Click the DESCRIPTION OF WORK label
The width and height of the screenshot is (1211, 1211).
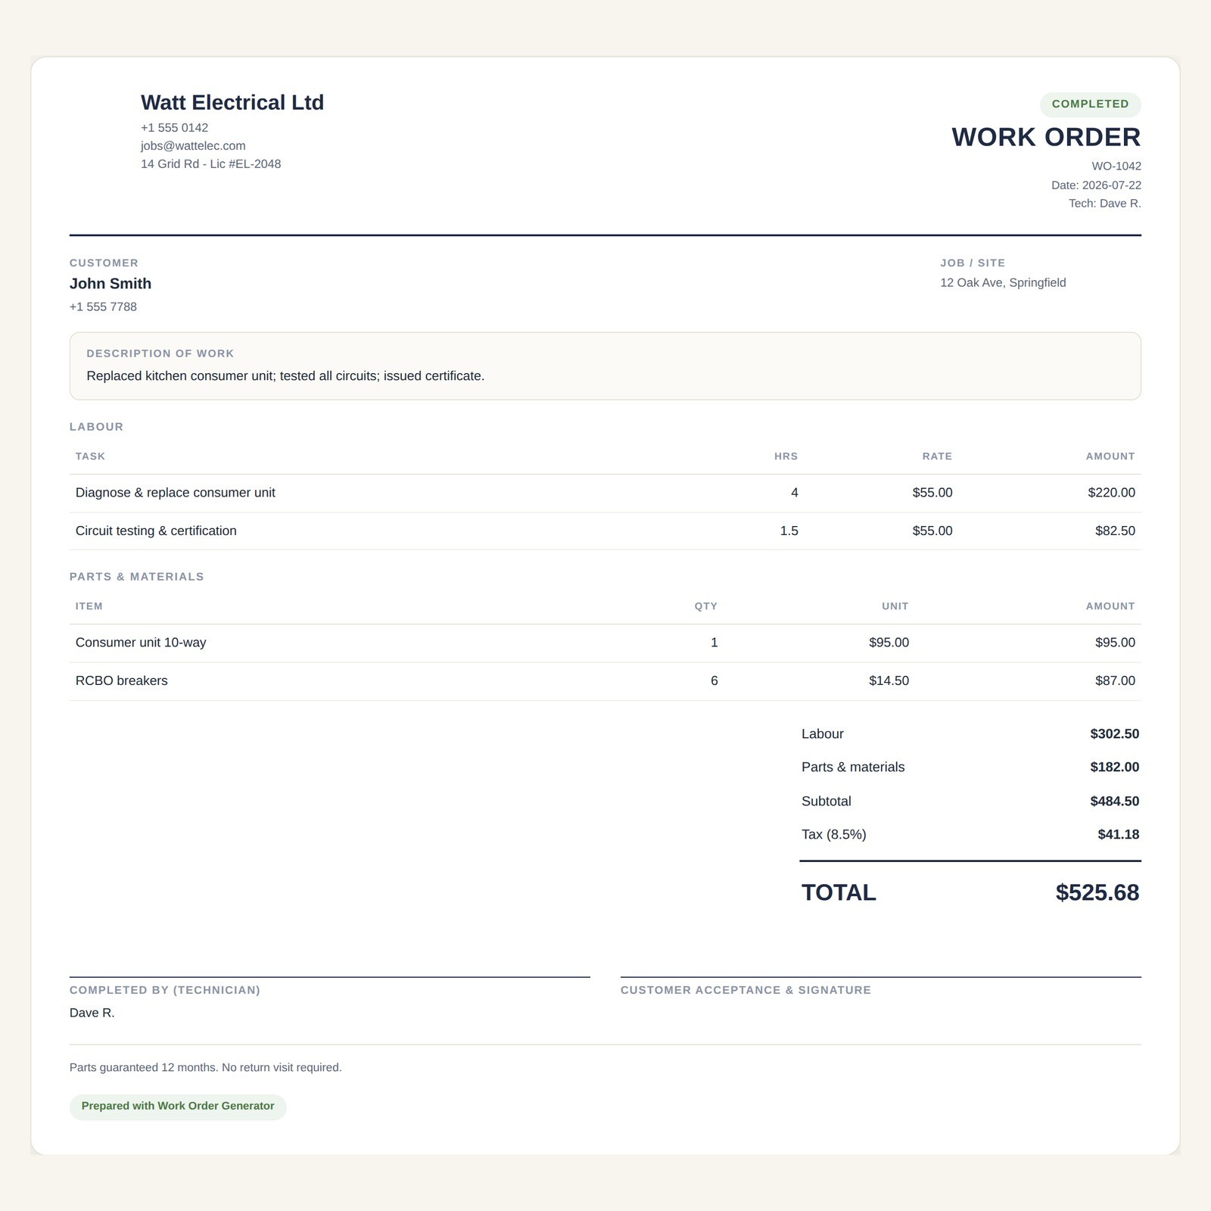pyautogui.click(x=160, y=353)
